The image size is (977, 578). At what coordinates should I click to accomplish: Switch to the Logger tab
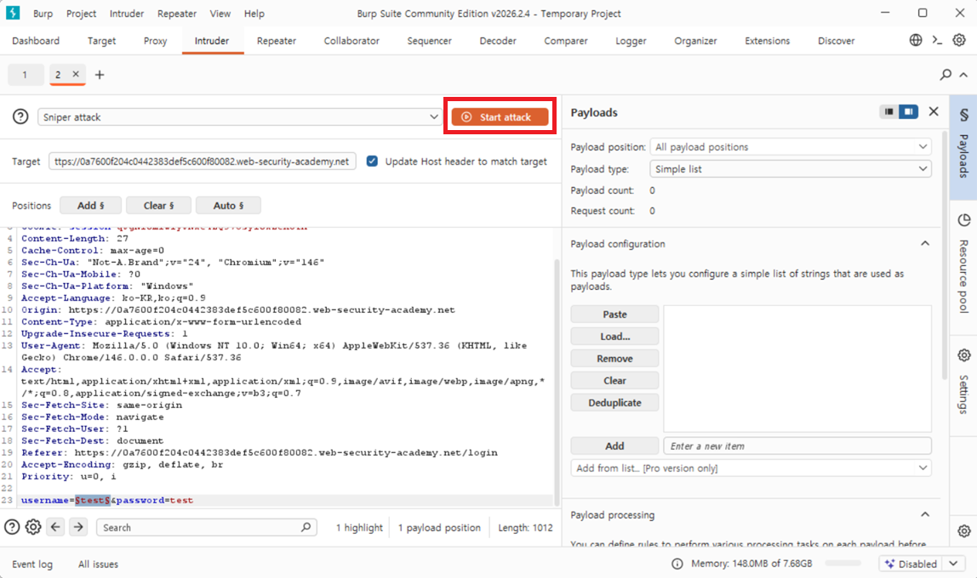coord(631,41)
